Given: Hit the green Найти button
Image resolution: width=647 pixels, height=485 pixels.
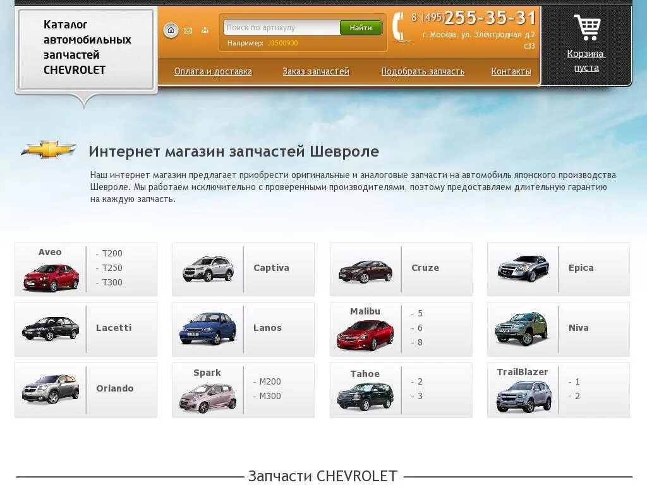Looking at the screenshot, I should (361, 28).
